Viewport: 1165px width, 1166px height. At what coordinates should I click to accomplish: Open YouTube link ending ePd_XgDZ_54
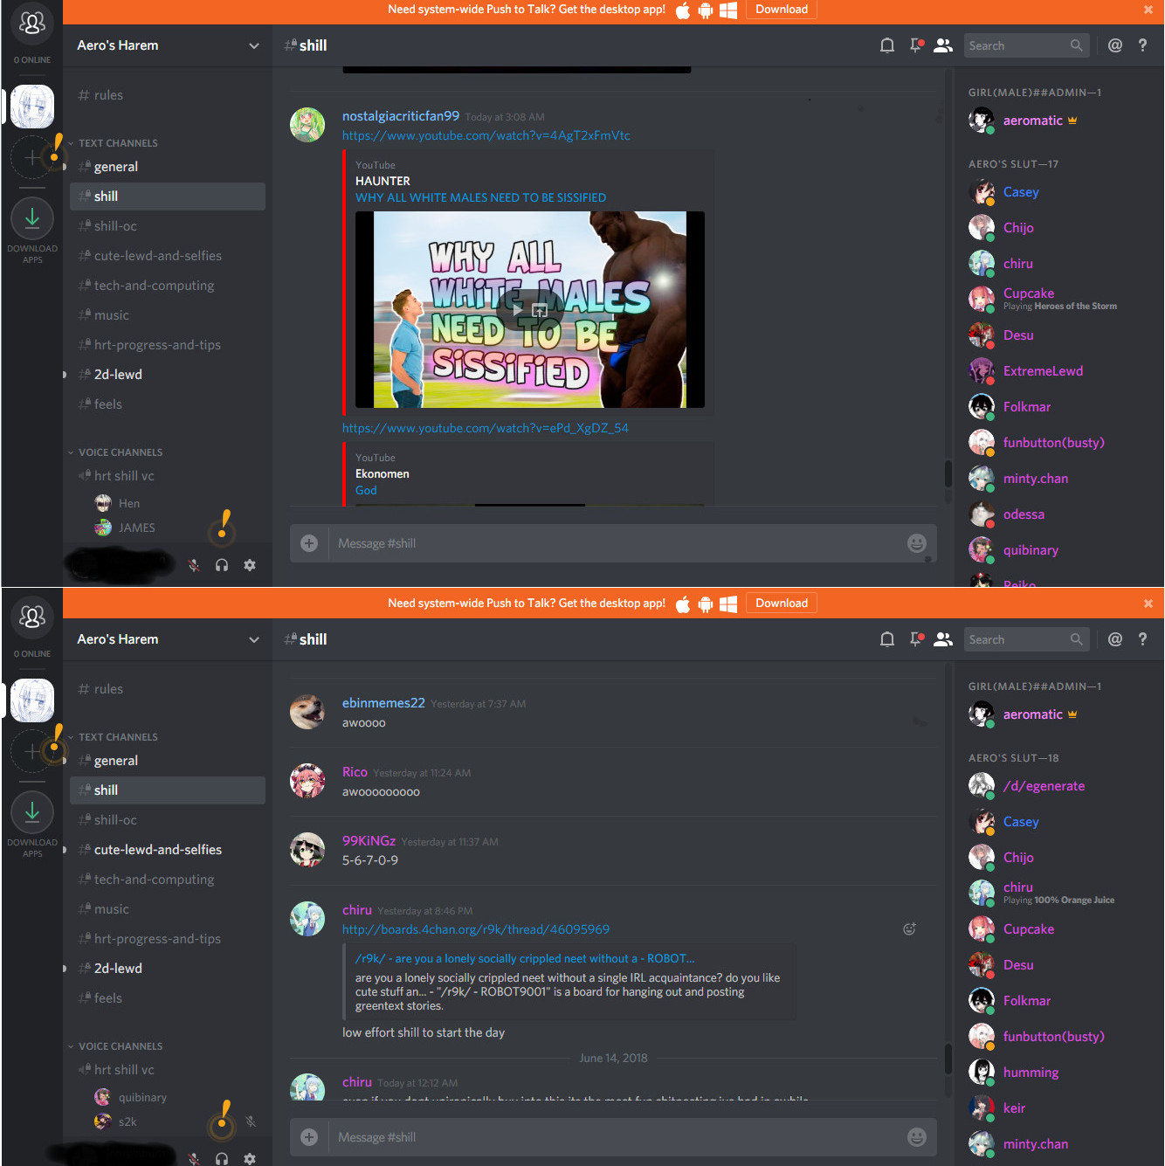[486, 428]
